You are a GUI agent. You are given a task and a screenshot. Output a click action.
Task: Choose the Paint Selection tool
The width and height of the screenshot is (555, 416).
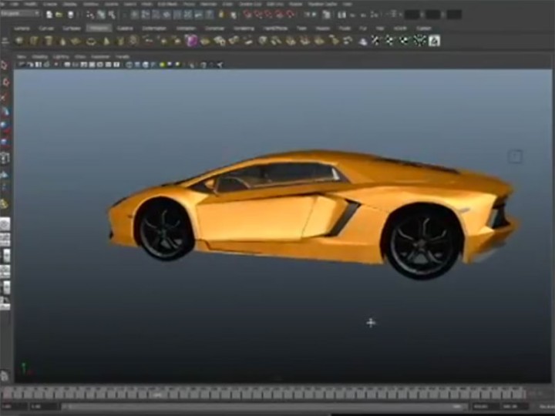click(x=5, y=97)
